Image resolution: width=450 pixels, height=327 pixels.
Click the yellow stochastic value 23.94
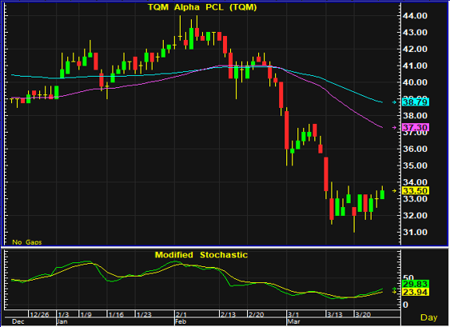pos(416,293)
